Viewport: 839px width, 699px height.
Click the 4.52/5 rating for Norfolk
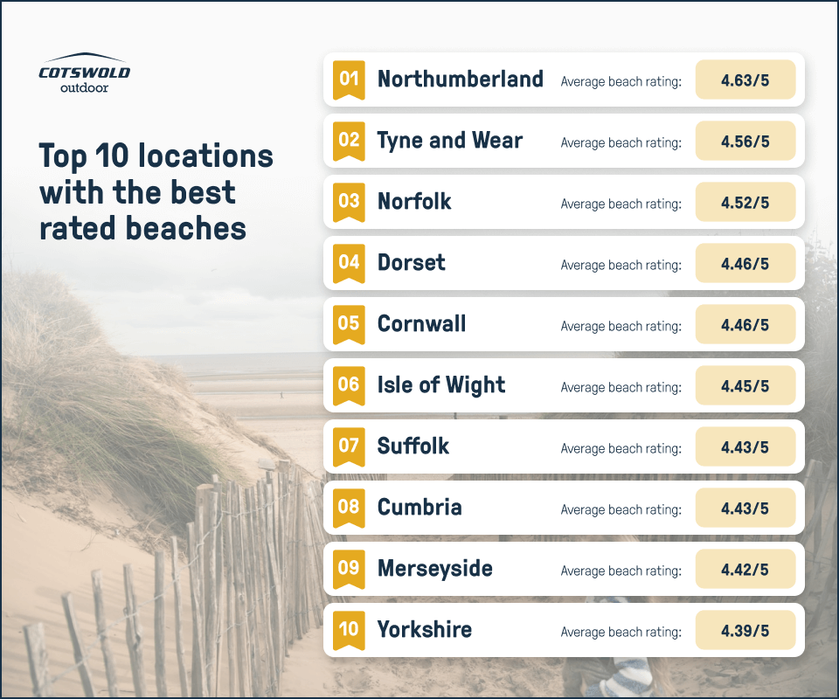pos(745,202)
